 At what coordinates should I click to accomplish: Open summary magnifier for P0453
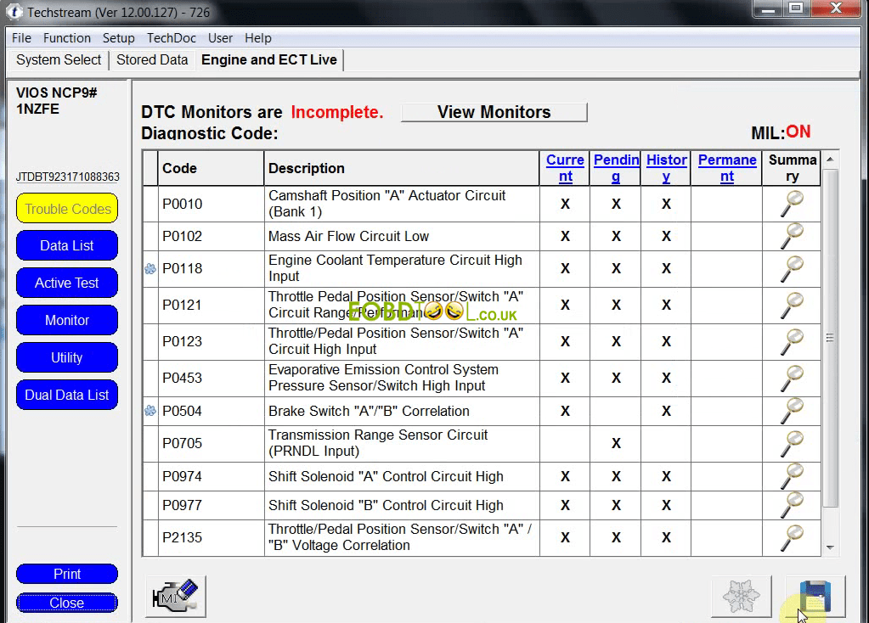[x=792, y=379]
